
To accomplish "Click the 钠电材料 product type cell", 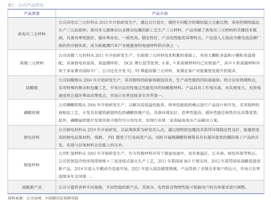I will [32, 137].
